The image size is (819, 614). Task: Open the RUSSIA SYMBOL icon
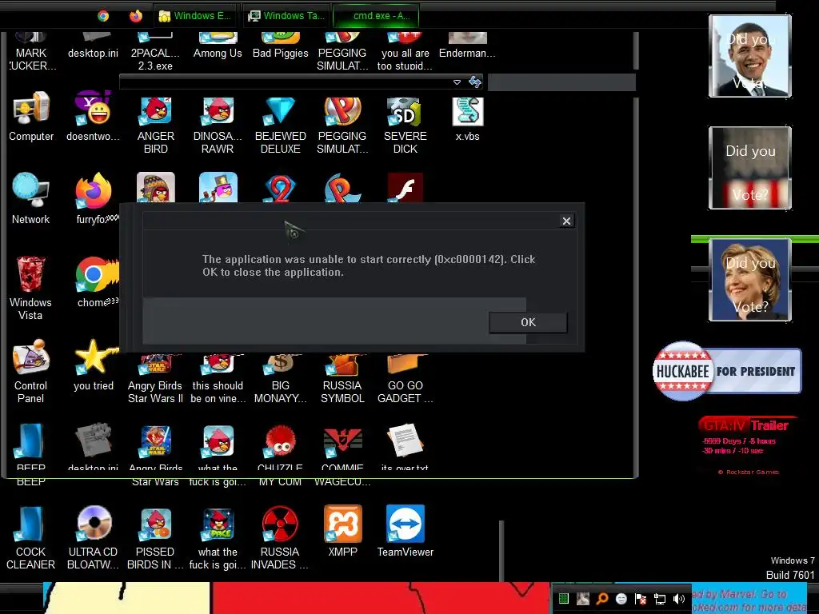(x=342, y=380)
